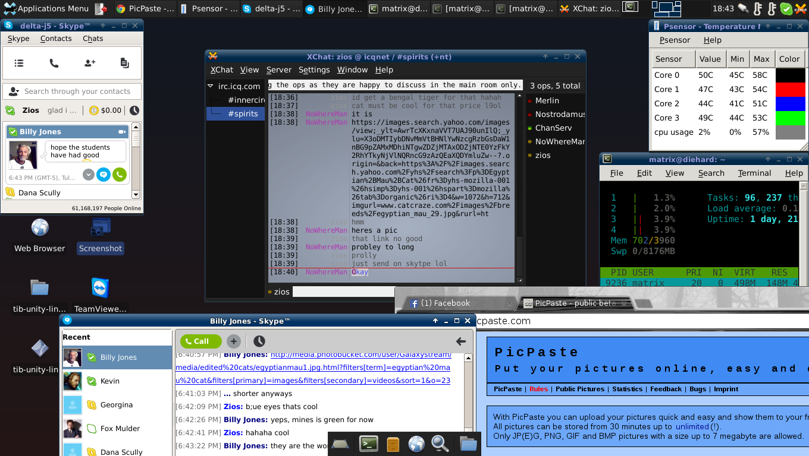Open the Server menu in XChat
The width and height of the screenshot is (809, 456).
[x=279, y=69]
